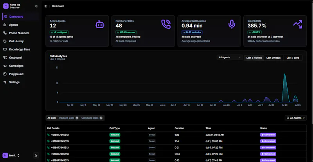Select the Last 30 days range
313x162 pixels.
click(x=273, y=58)
